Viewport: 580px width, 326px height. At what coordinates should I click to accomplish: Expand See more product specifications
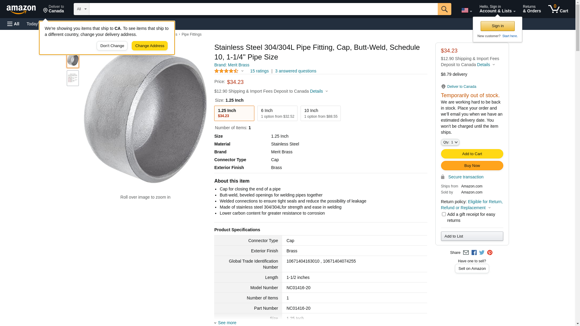click(x=227, y=323)
